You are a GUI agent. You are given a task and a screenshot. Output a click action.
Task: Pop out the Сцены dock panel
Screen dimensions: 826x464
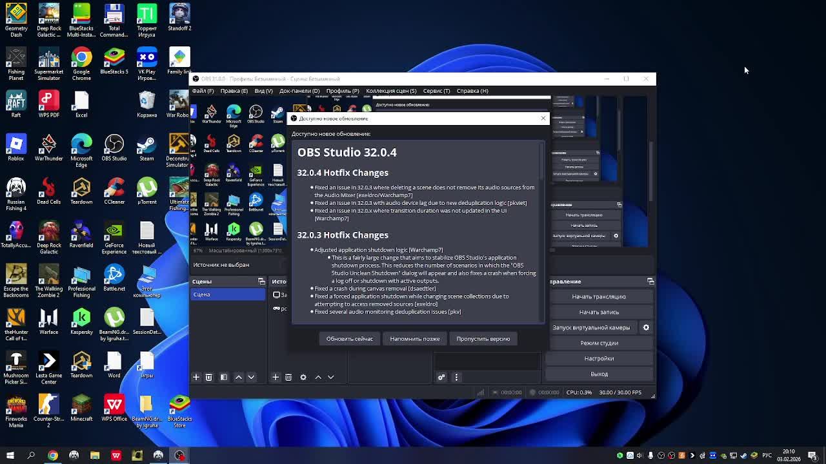click(261, 282)
